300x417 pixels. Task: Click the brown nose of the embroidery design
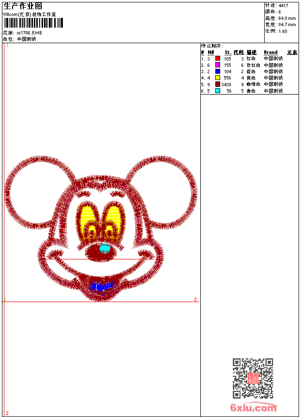pyautogui.click(x=100, y=252)
